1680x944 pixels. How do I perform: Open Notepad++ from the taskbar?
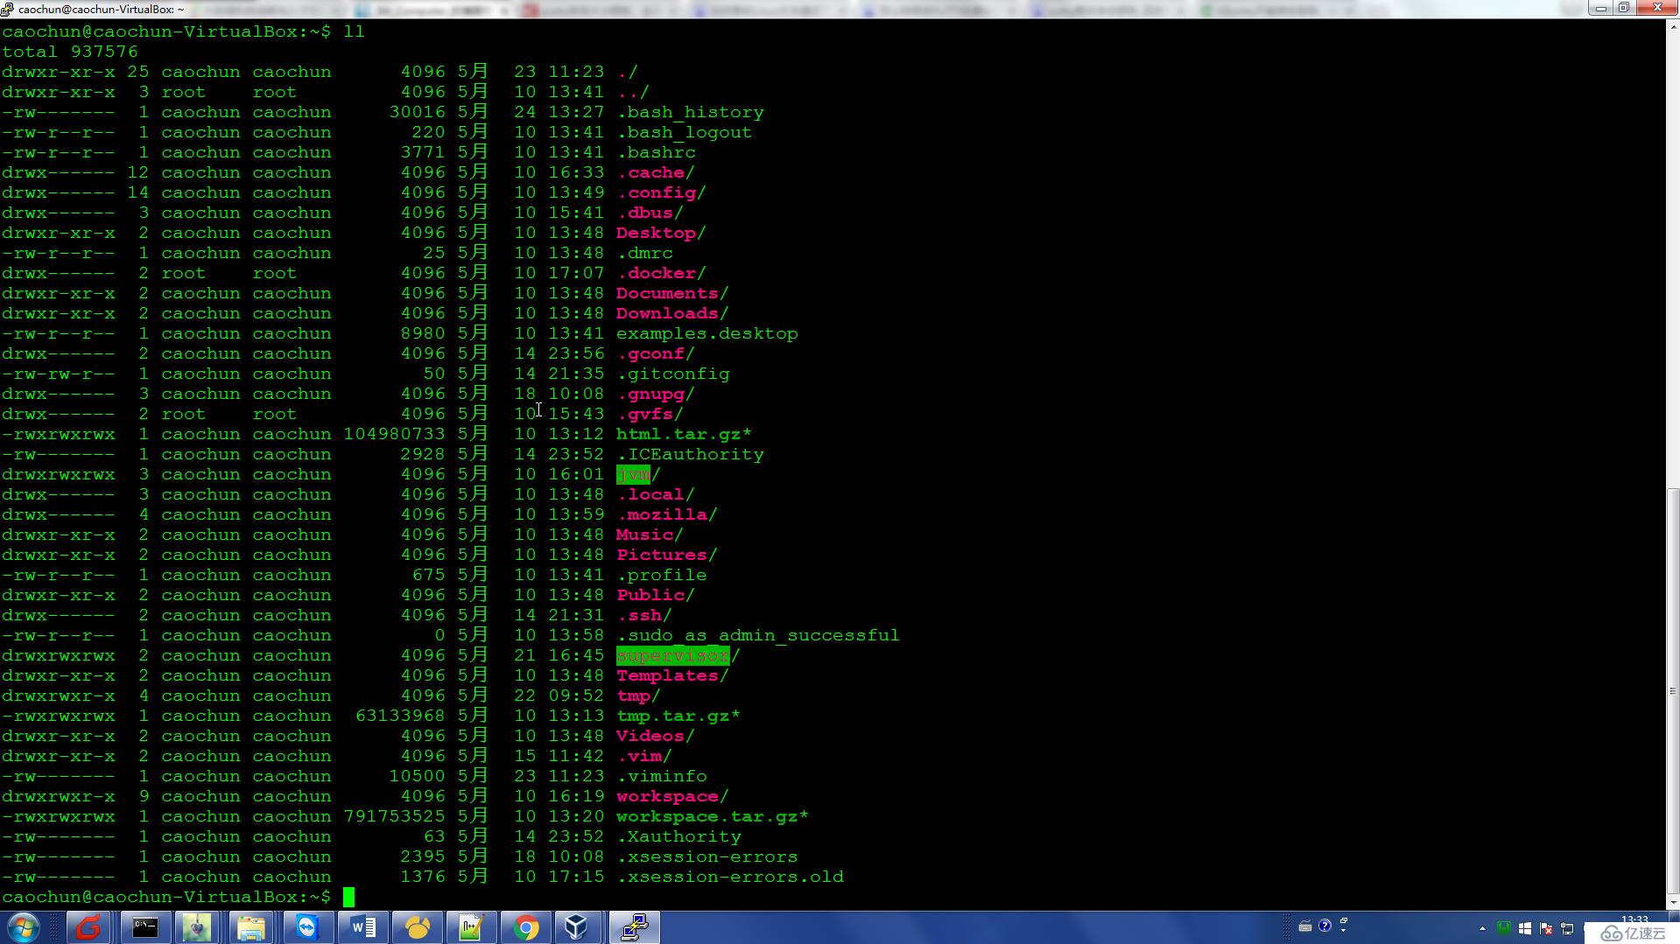tap(471, 927)
